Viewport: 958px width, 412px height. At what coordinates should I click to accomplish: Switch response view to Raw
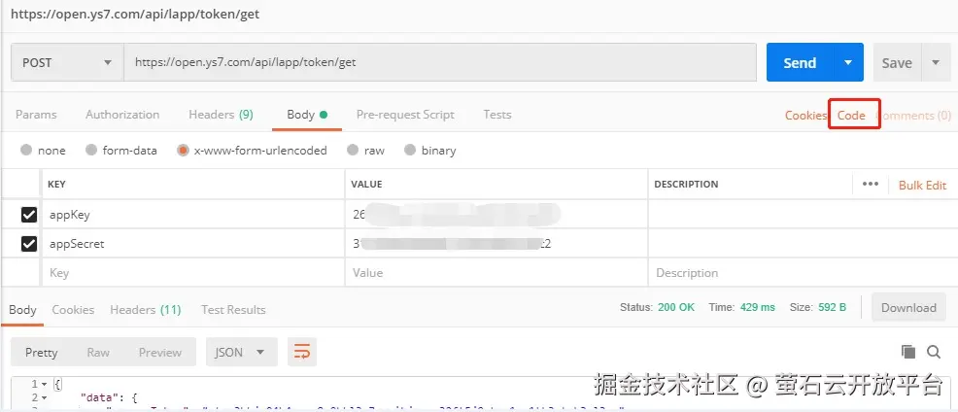point(98,352)
